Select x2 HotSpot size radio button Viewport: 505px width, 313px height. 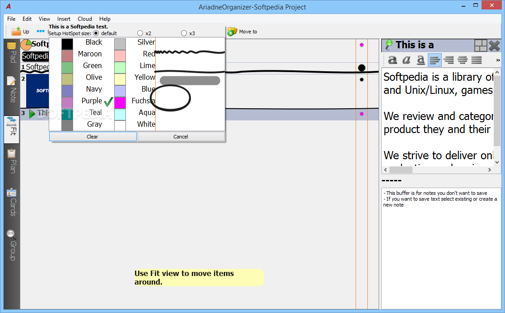[140, 33]
